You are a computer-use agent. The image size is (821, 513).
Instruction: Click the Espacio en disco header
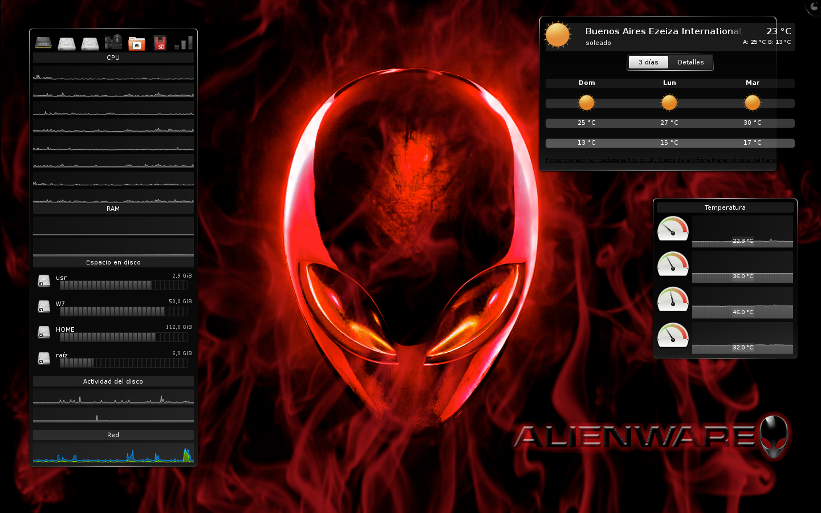(x=113, y=262)
